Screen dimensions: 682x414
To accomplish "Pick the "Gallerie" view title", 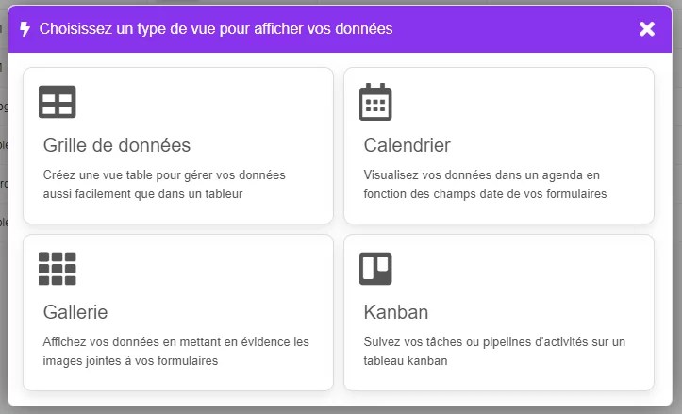I will pyautogui.click(x=75, y=311).
